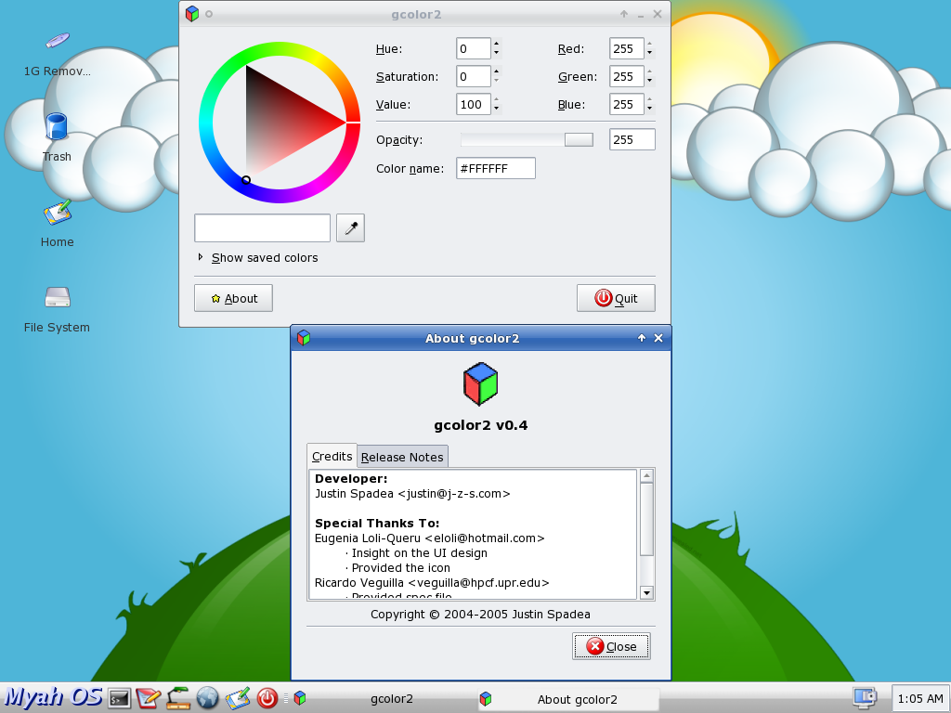Click the red power icon in the taskbar
Screen dimensions: 951x713
(x=267, y=698)
